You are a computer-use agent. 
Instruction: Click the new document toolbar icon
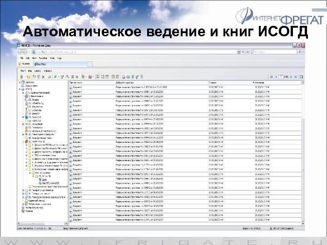tap(21, 77)
